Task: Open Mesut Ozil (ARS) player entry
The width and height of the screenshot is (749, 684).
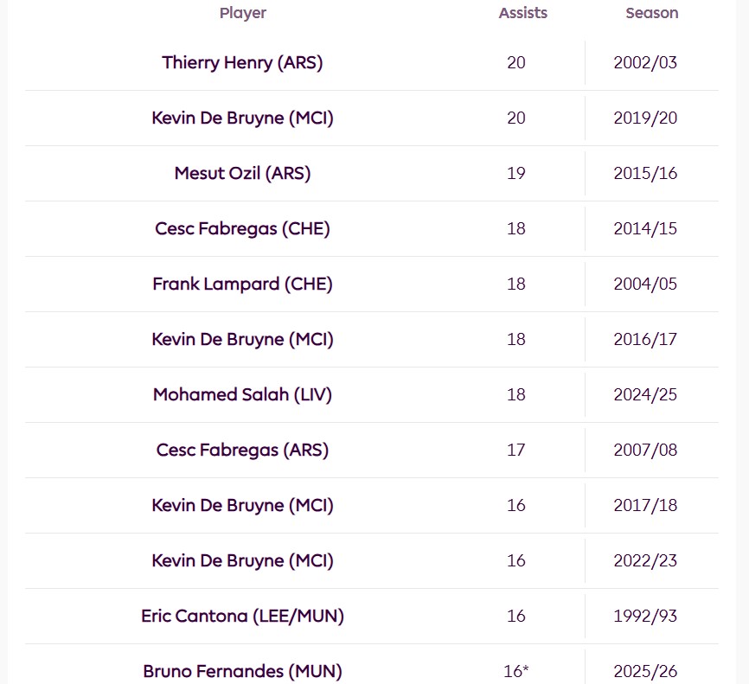Action: pos(242,173)
